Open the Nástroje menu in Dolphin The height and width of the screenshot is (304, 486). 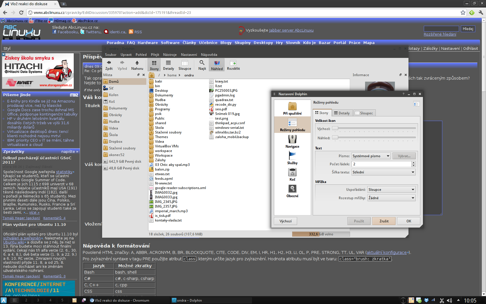pos(170,55)
